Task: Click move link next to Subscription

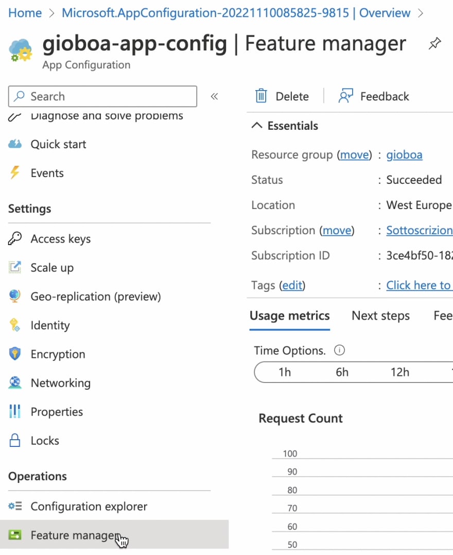Action: point(337,231)
